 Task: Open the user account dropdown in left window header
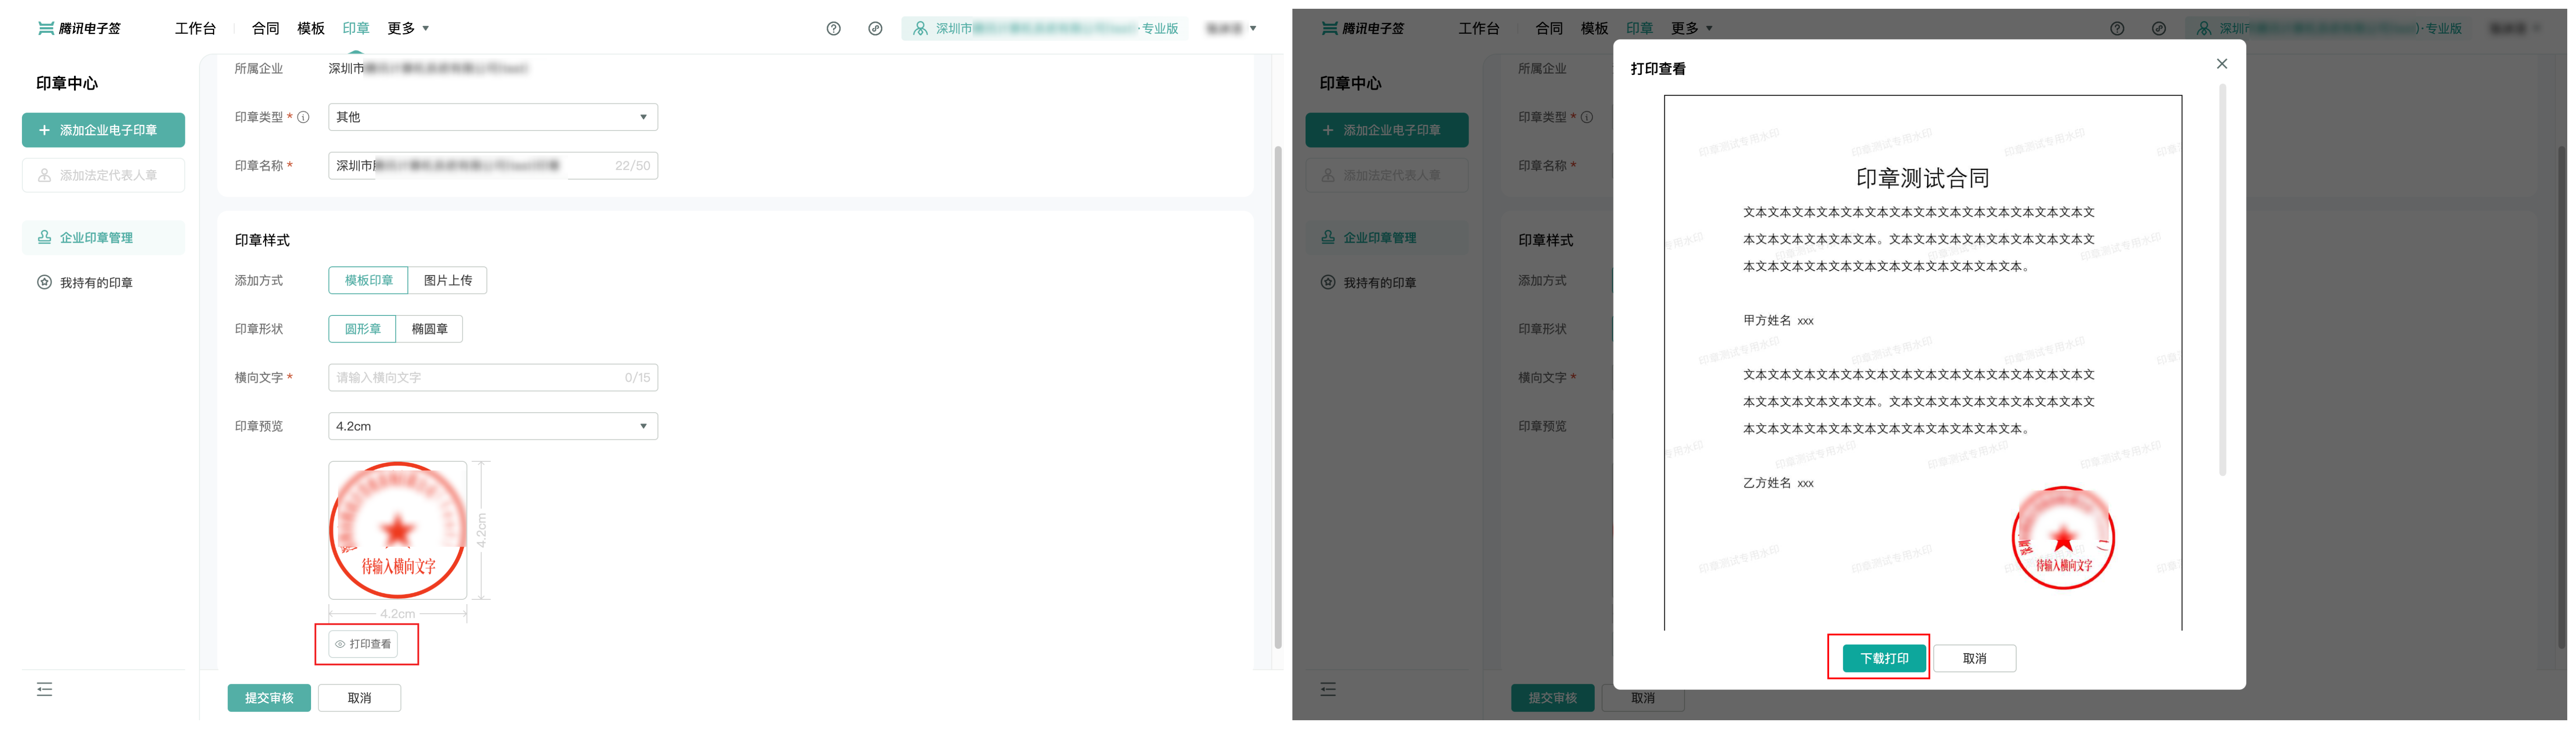[1231, 28]
